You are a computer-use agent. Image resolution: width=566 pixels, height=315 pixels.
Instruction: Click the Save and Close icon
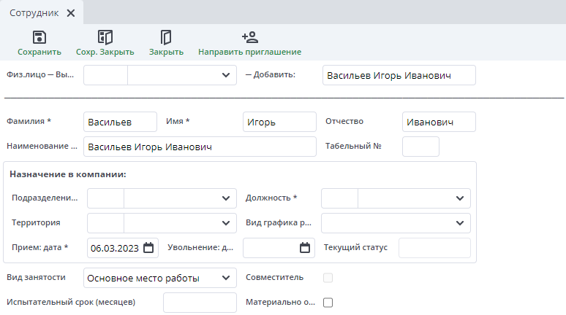(x=105, y=37)
